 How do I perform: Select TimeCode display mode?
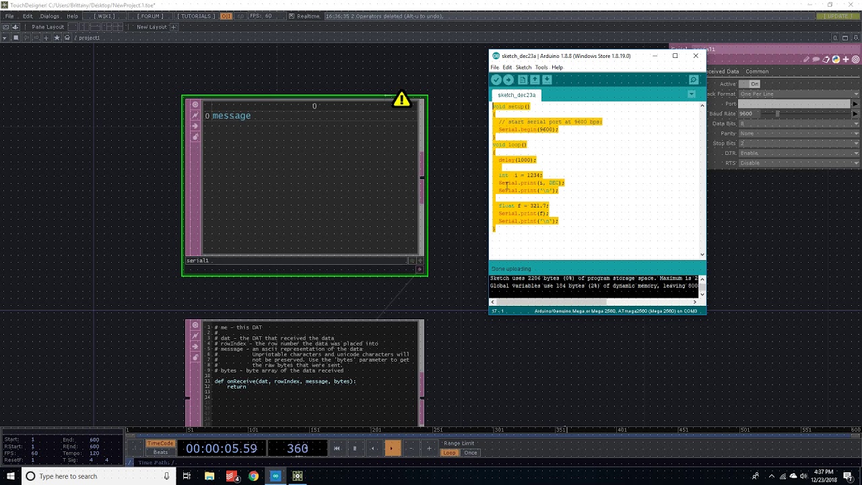(x=160, y=443)
